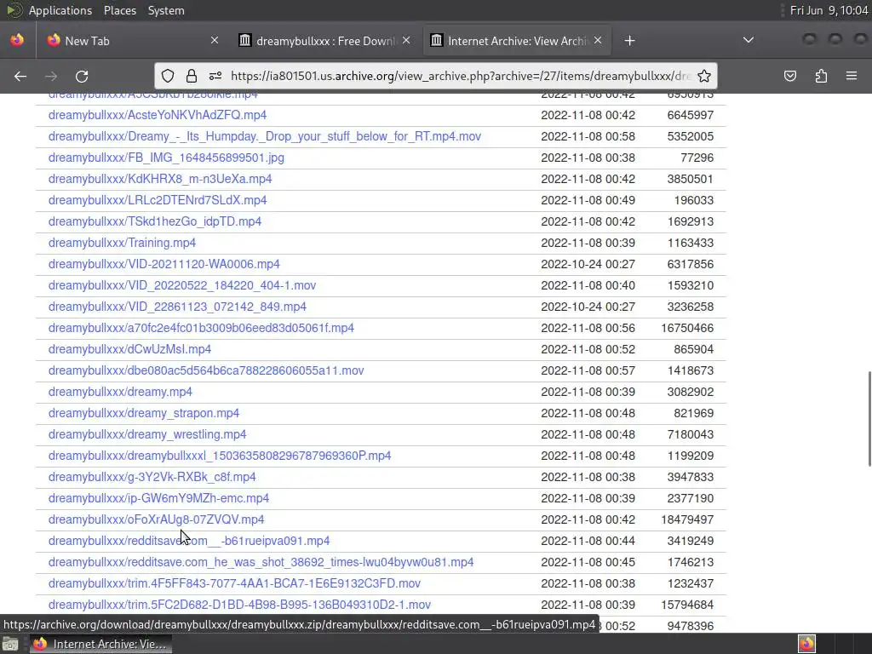Screen dimensions: 872x654
Task: Open trim.5FC2D682-D1BD-4B98 .mov link
Action: (239, 605)
